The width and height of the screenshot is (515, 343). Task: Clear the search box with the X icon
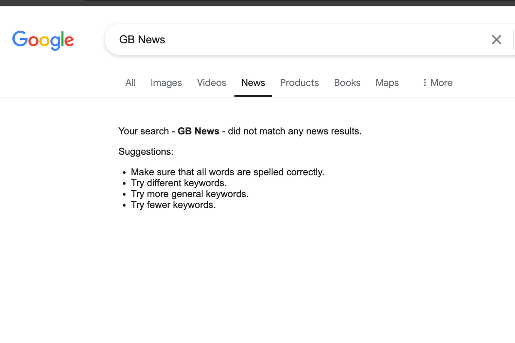496,40
